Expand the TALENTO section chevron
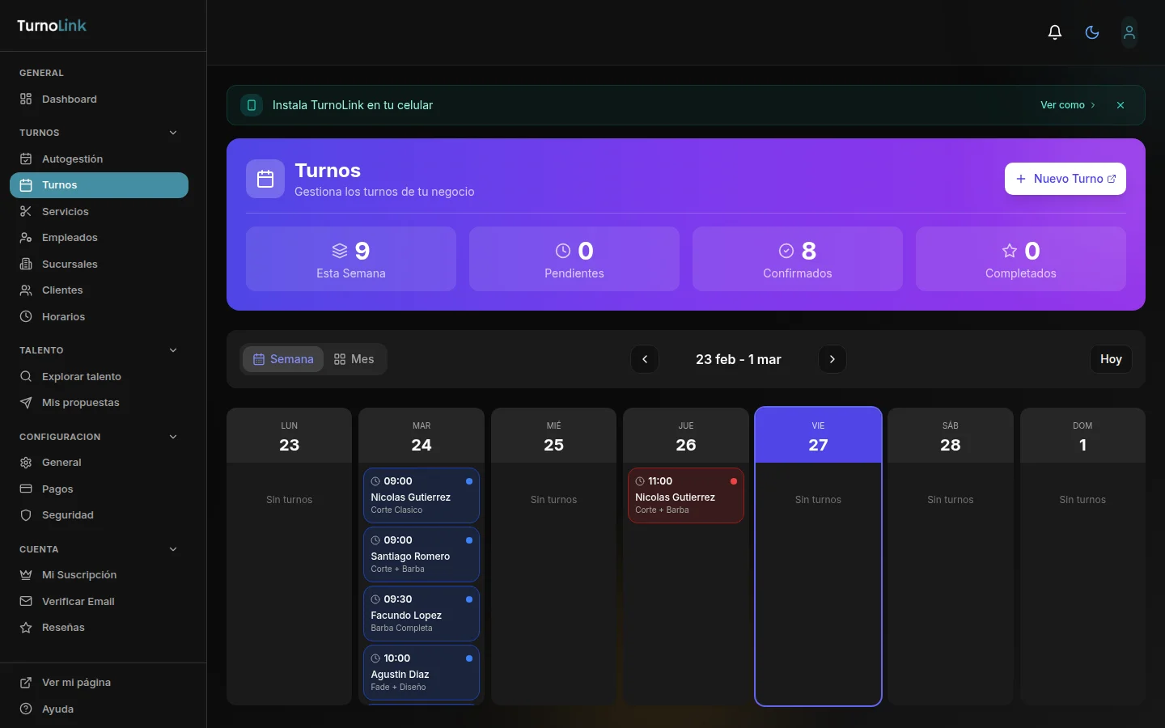Image resolution: width=1165 pixels, height=728 pixels. pyautogui.click(x=173, y=350)
